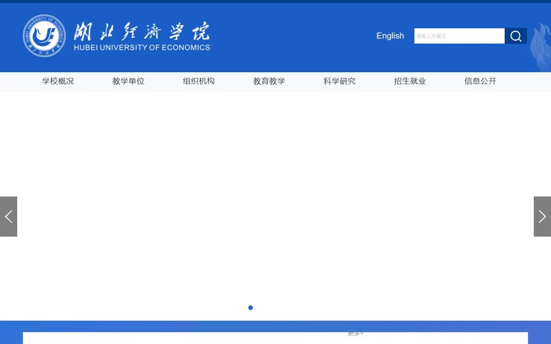Open the 教育教学 menu

click(269, 81)
